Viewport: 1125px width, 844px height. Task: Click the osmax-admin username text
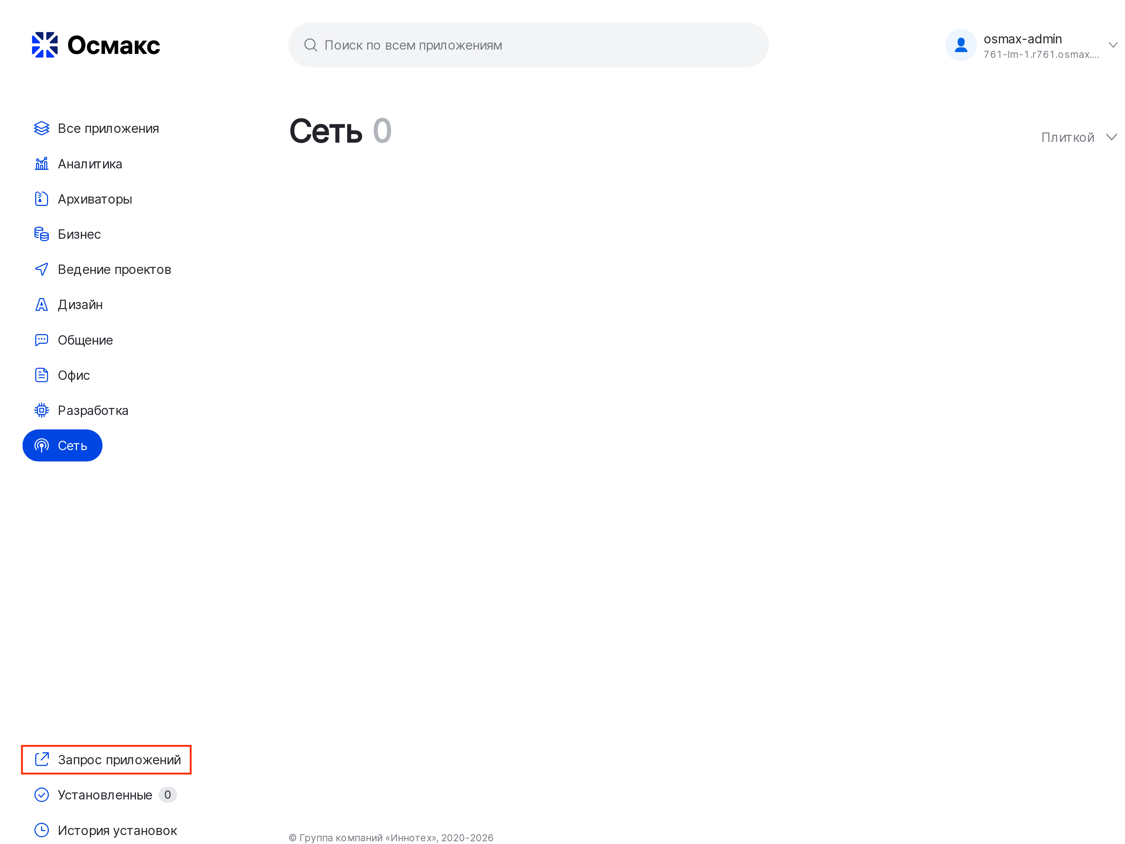tap(1022, 39)
